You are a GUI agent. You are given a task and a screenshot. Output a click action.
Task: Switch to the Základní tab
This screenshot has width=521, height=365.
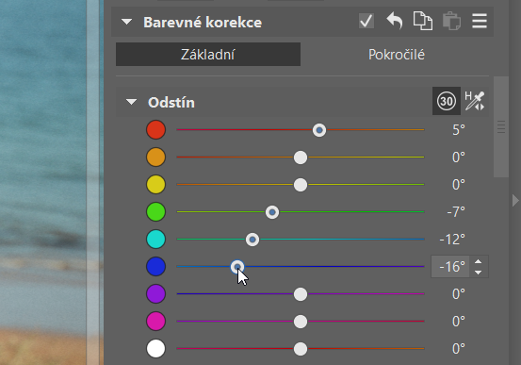pos(208,55)
